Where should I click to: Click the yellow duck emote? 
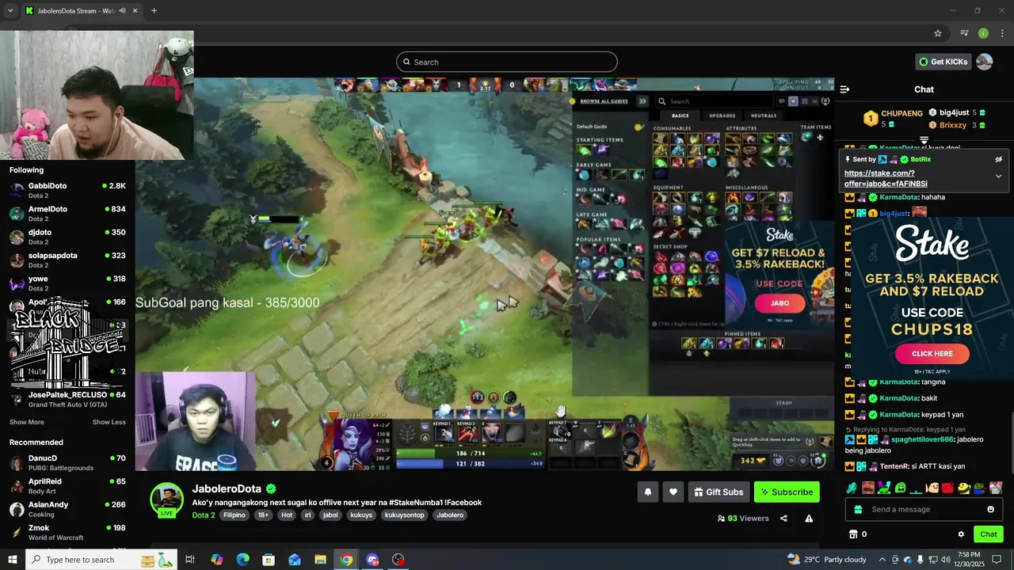tap(963, 488)
